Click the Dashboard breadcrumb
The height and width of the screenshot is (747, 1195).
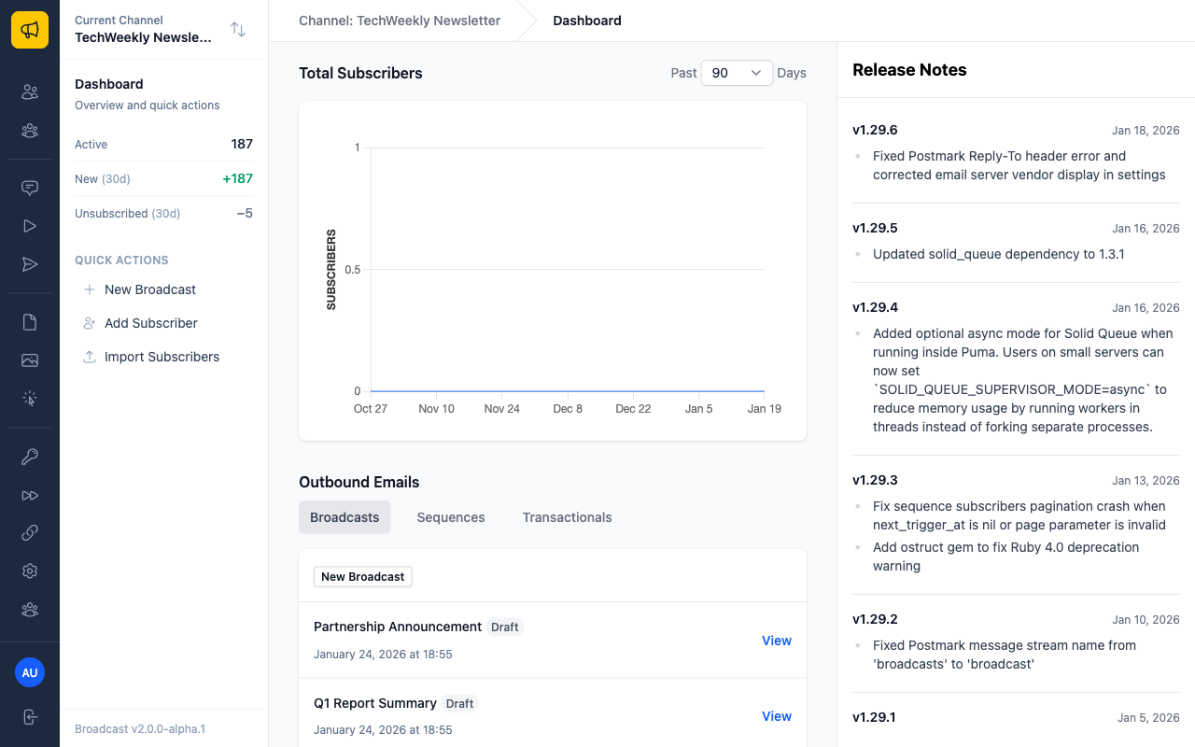(x=587, y=21)
